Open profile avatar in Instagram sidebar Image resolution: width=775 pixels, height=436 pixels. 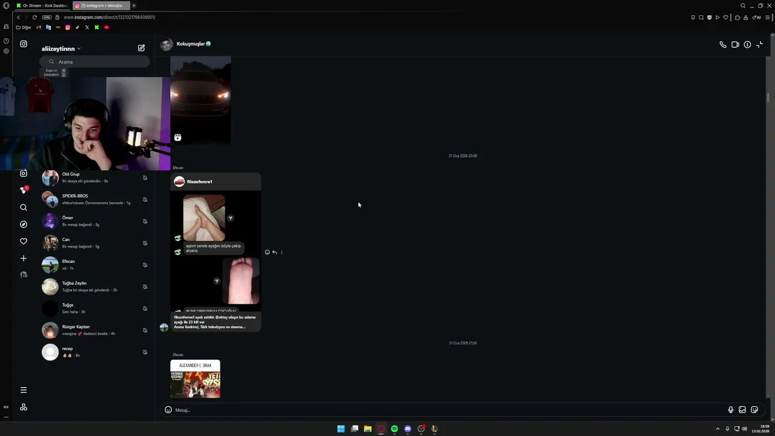pyautogui.click(x=24, y=275)
